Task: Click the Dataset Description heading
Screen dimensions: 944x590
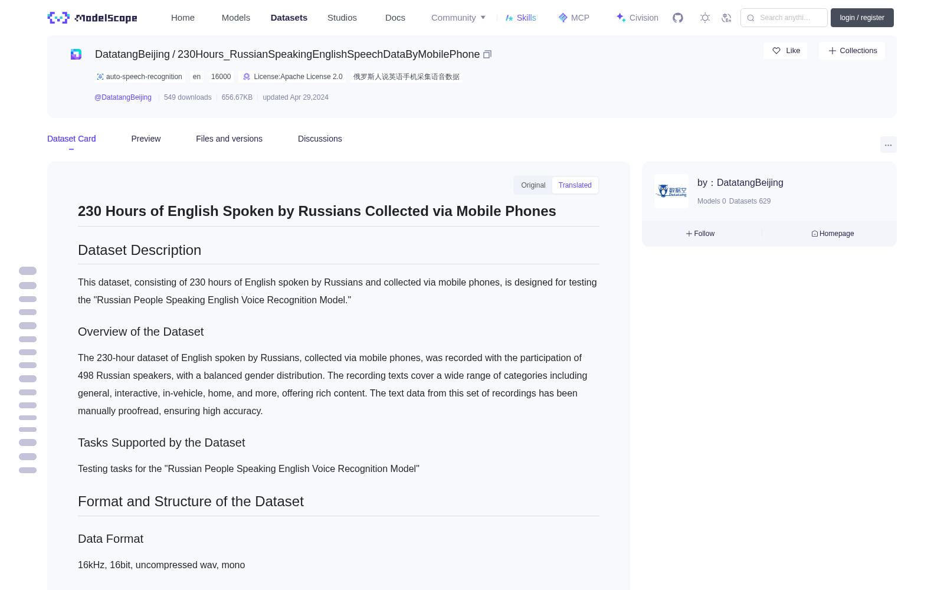Action: coord(139,250)
